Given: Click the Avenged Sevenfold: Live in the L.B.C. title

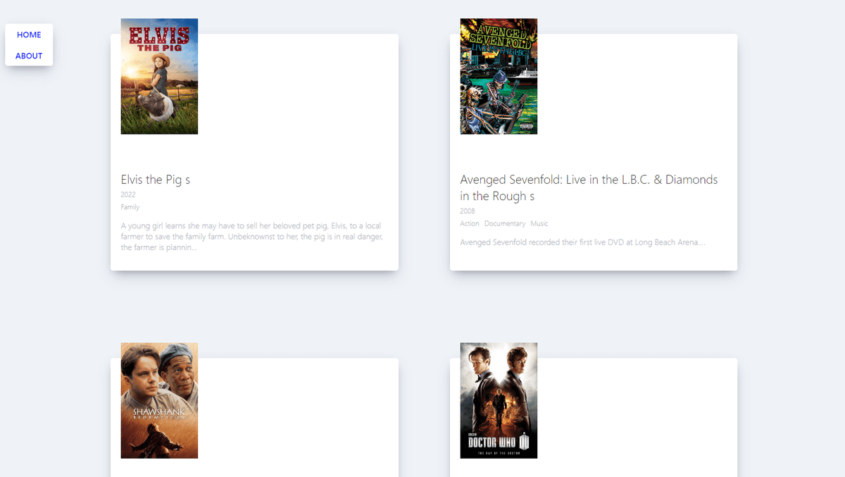Looking at the screenshot, I should [x=589, y=188].
